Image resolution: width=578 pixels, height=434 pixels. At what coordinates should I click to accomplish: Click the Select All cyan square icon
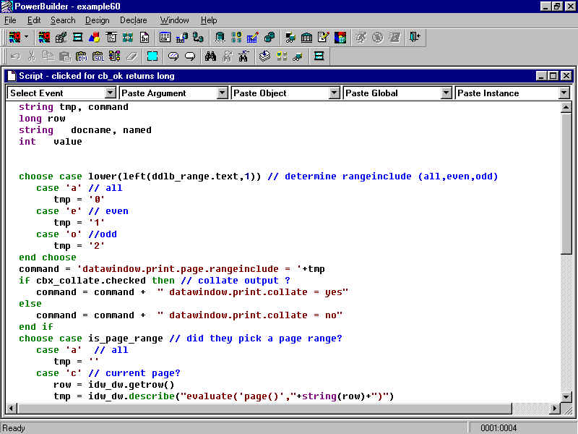click(152, 56)
